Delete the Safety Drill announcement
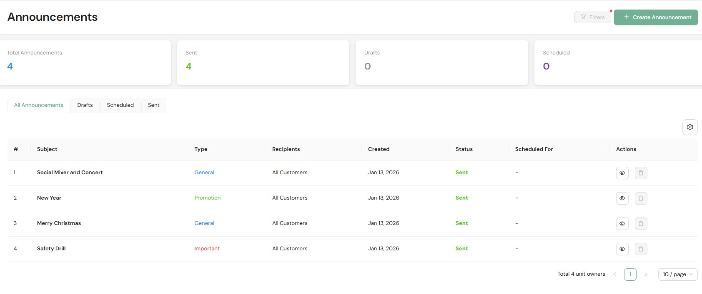 641,249
